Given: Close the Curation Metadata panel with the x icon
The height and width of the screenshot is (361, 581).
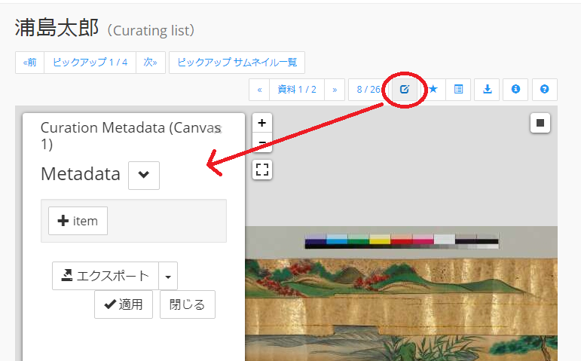Looking at the screenshot, I should click(219, 129).
